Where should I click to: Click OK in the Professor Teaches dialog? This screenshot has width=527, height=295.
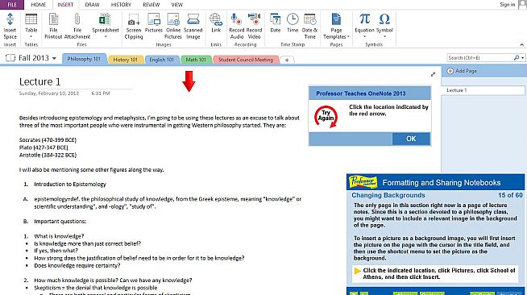point(411,139)
